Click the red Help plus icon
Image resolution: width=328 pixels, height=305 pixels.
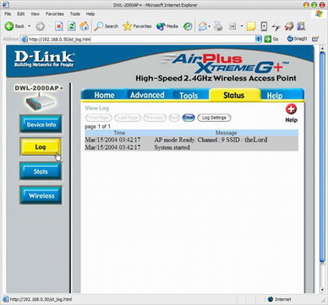pos(291,109)
